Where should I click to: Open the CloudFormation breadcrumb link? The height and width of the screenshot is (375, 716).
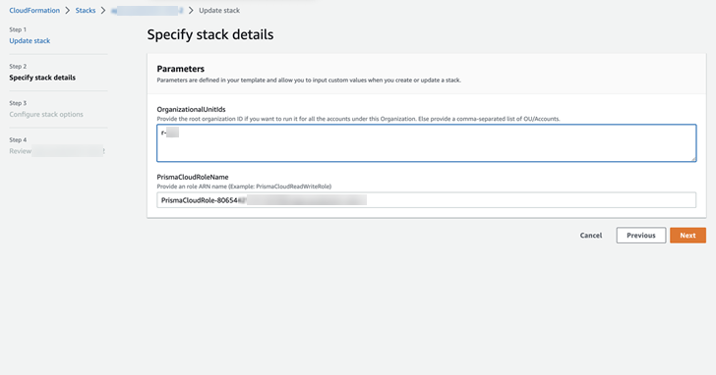click(34, 10)
